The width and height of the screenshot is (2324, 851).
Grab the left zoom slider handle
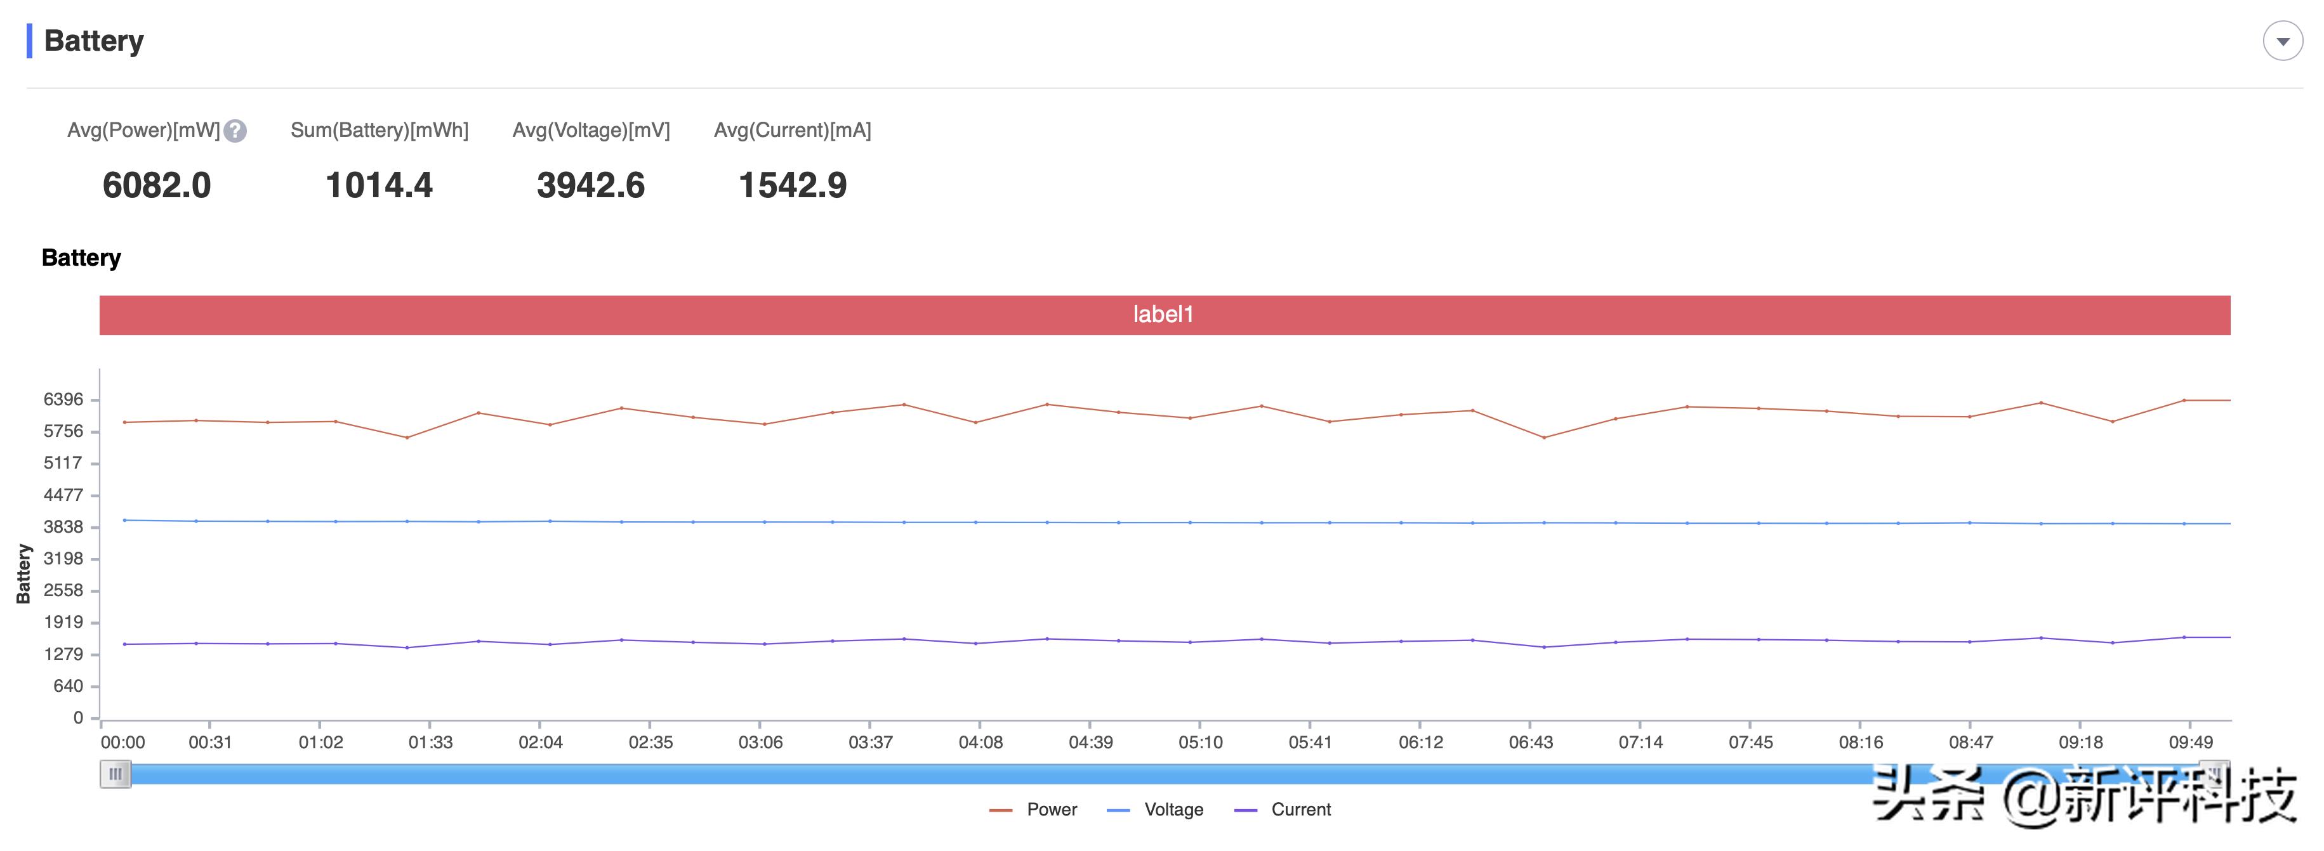coord(116,774)
